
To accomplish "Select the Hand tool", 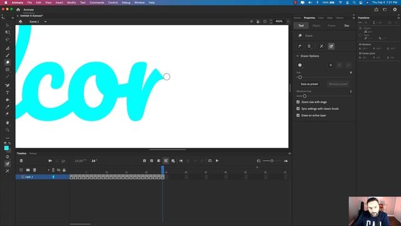I will click(8, 122).
